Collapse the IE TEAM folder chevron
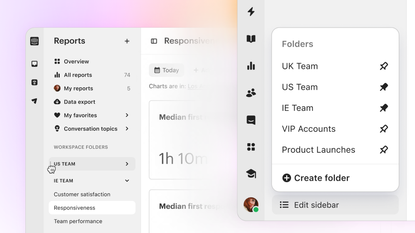415x233 pixels. click(x=127, y=181)
